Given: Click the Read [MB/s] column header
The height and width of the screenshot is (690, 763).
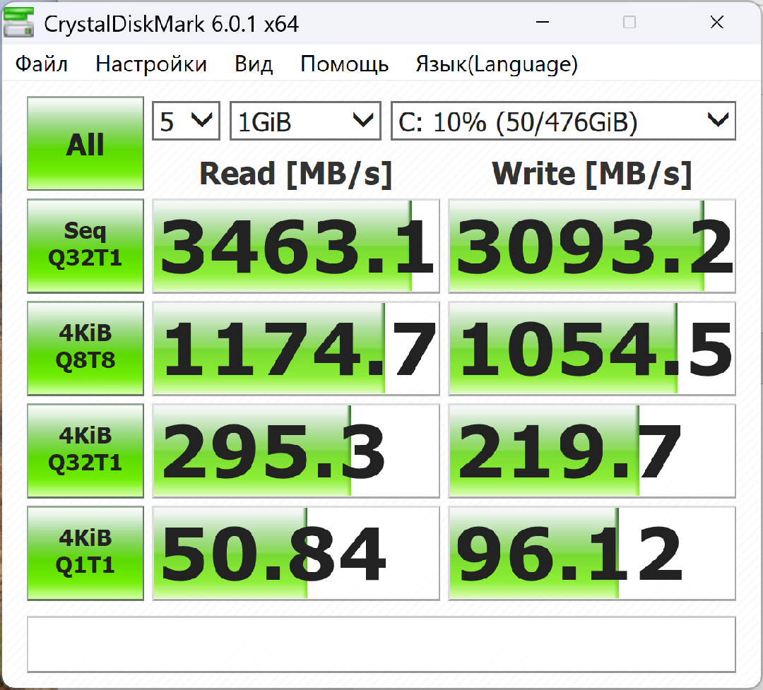Looking at the screenshot, I should pyautogui.click(x=296, y=174).
